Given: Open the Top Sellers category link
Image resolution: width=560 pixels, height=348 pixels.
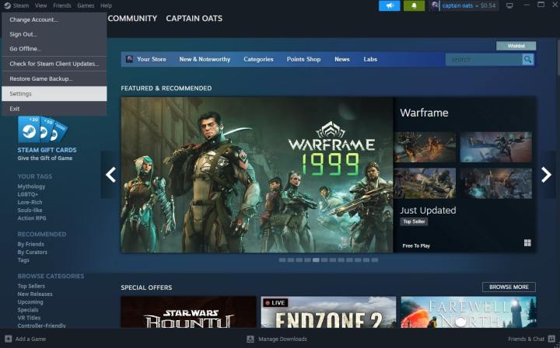Looking at the screenshot, I should tap(31, 286).
